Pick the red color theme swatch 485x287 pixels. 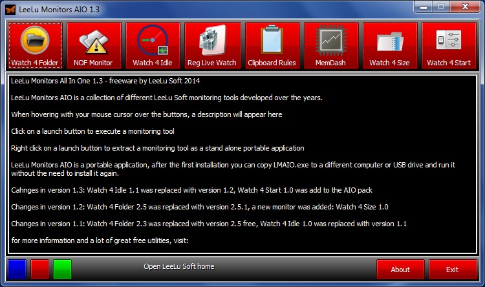39,269
